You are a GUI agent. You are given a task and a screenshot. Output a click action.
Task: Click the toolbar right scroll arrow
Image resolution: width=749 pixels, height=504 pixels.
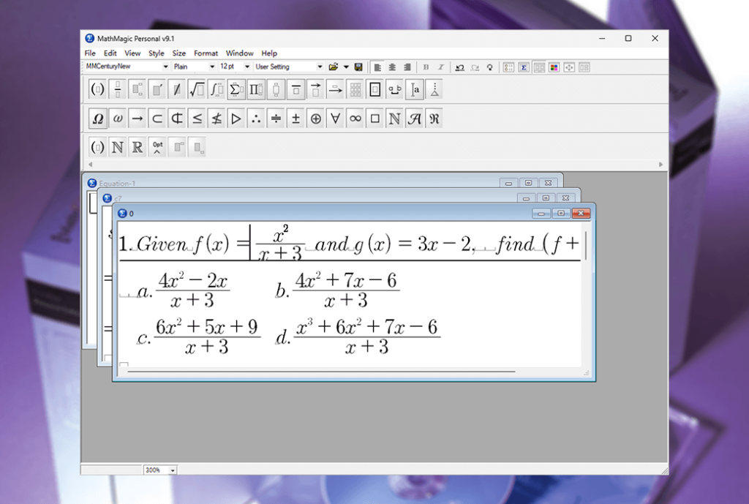[x=660, y=165]
